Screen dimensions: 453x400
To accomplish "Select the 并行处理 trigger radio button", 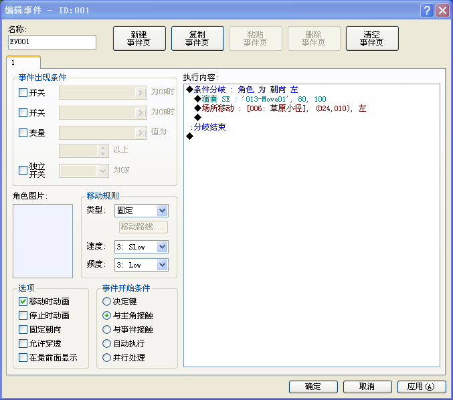I will [x=106, y=358].
